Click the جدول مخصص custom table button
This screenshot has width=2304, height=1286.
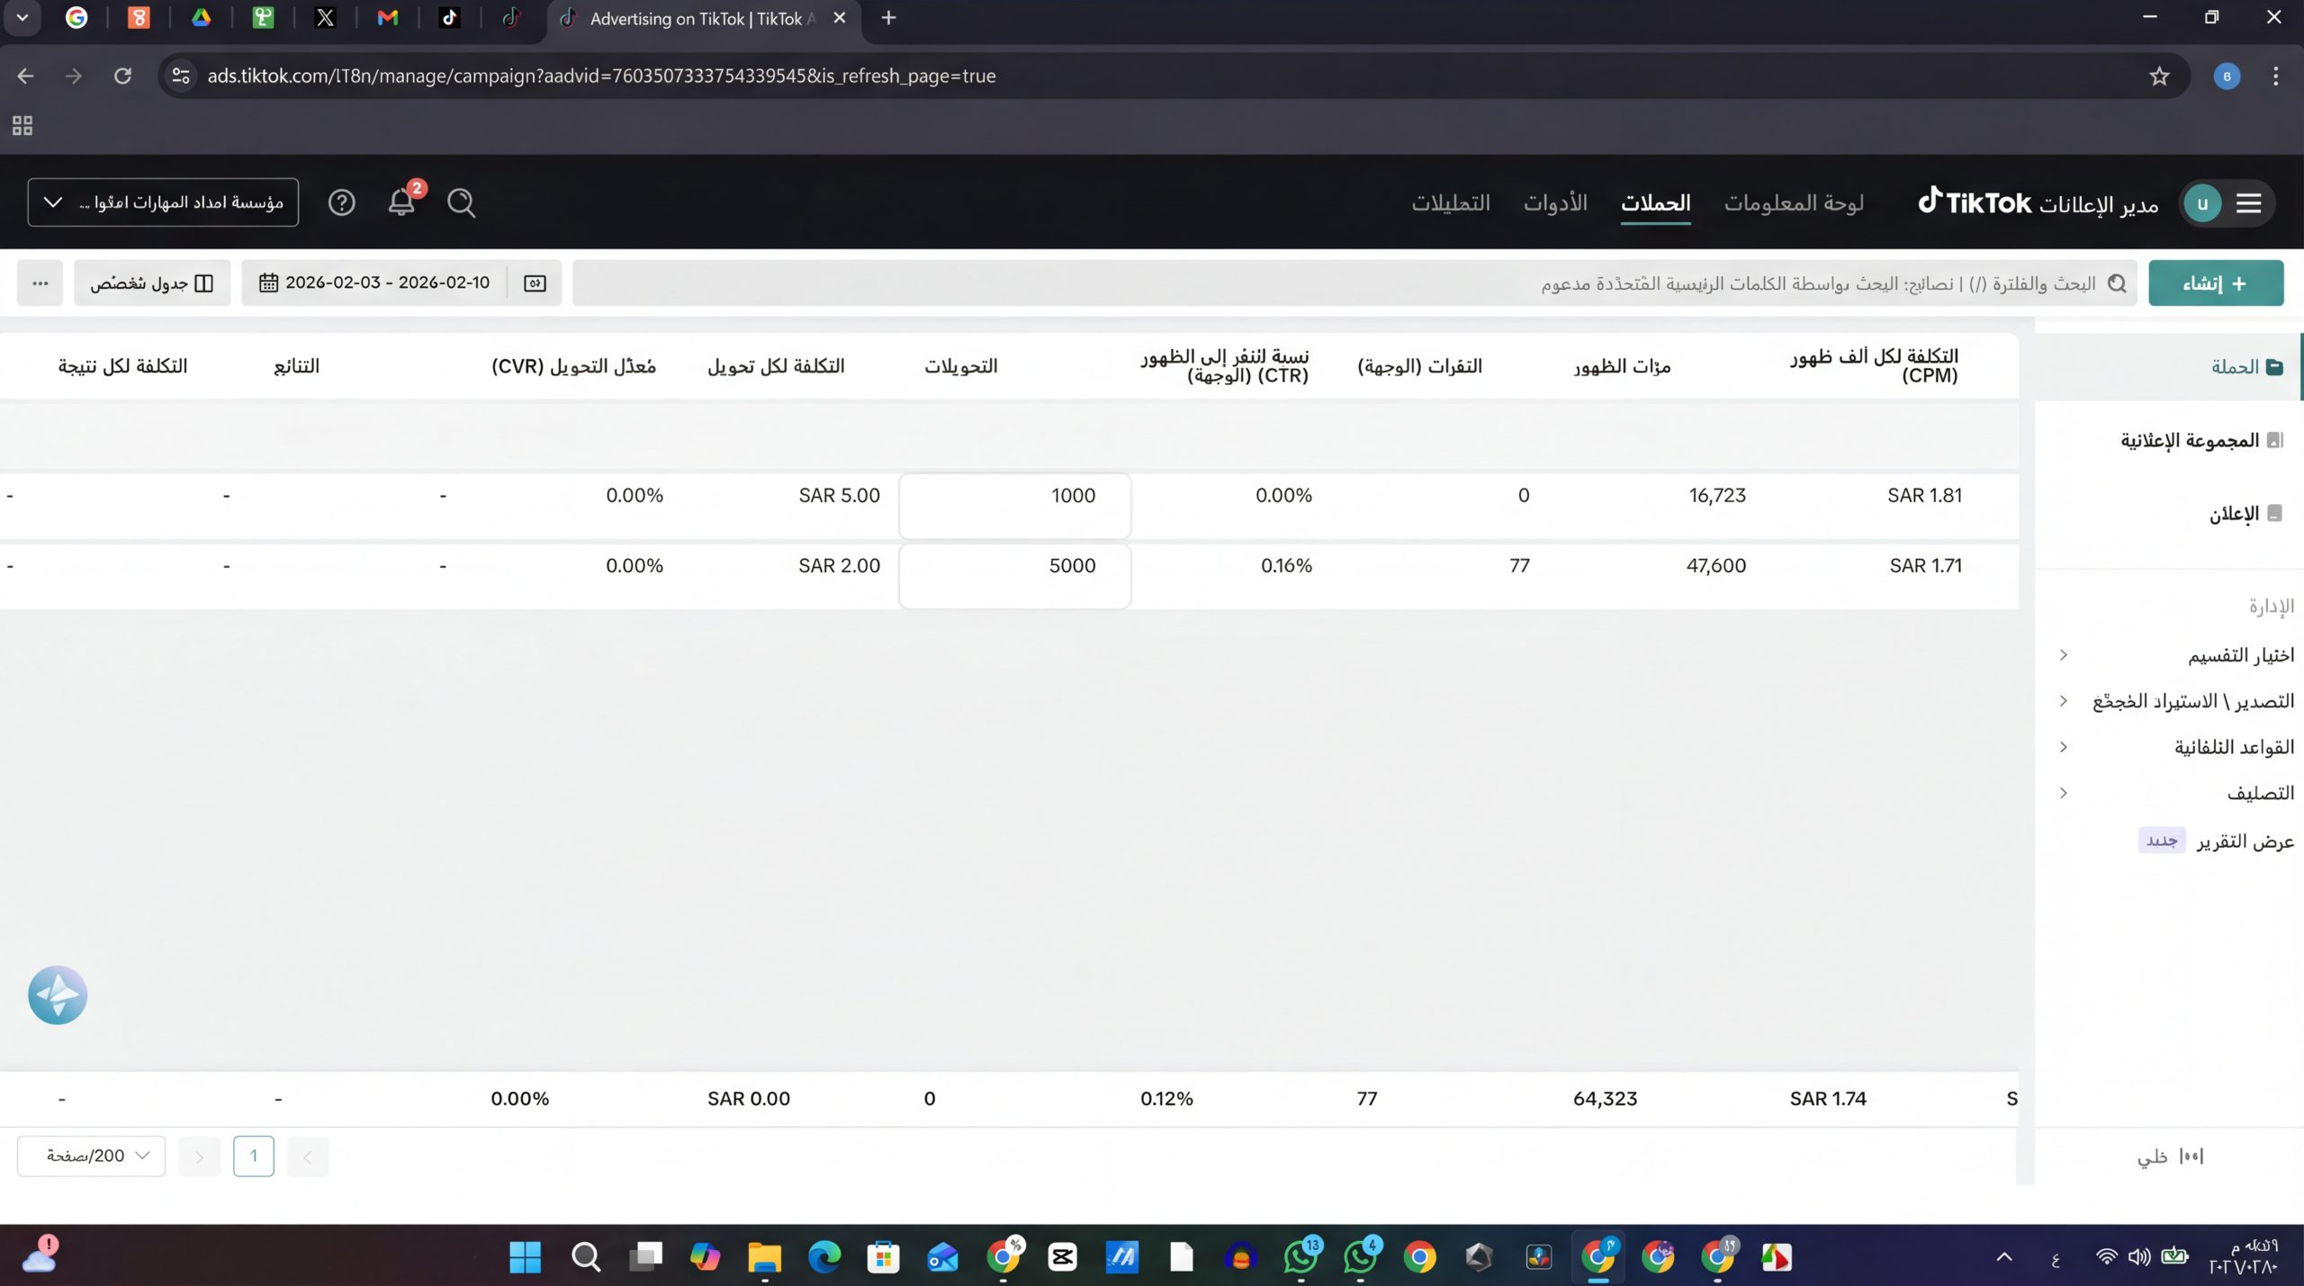click(152, 283)
